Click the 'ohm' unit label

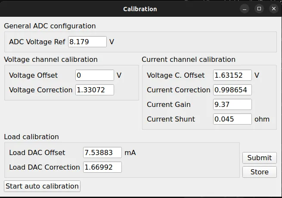point(262,119)
